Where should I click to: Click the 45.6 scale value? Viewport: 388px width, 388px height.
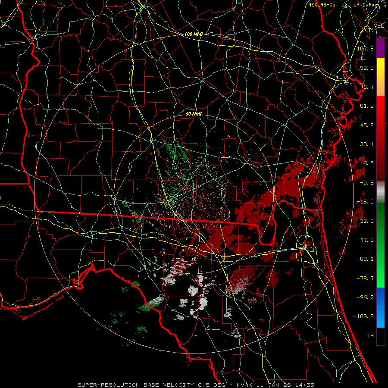click(x=367, y=125)
